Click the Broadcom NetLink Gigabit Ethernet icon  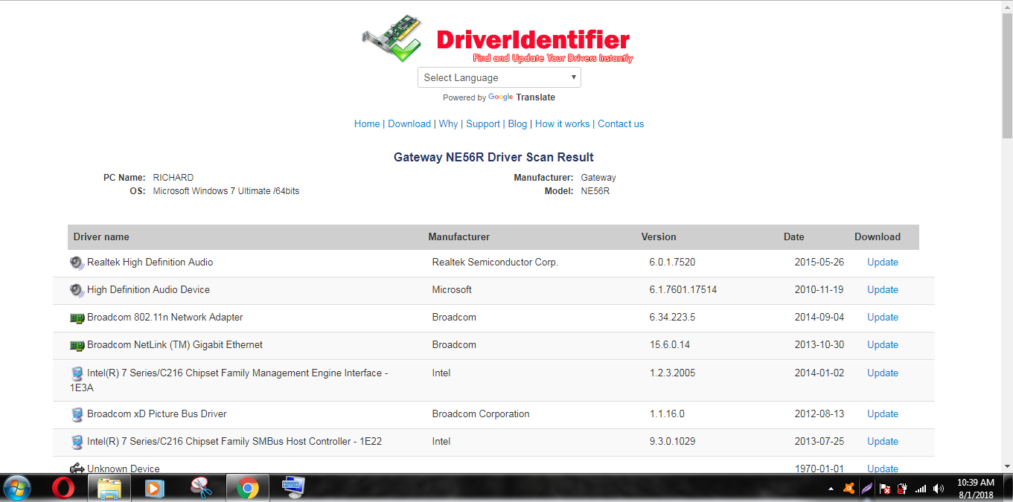coord(77,345)
